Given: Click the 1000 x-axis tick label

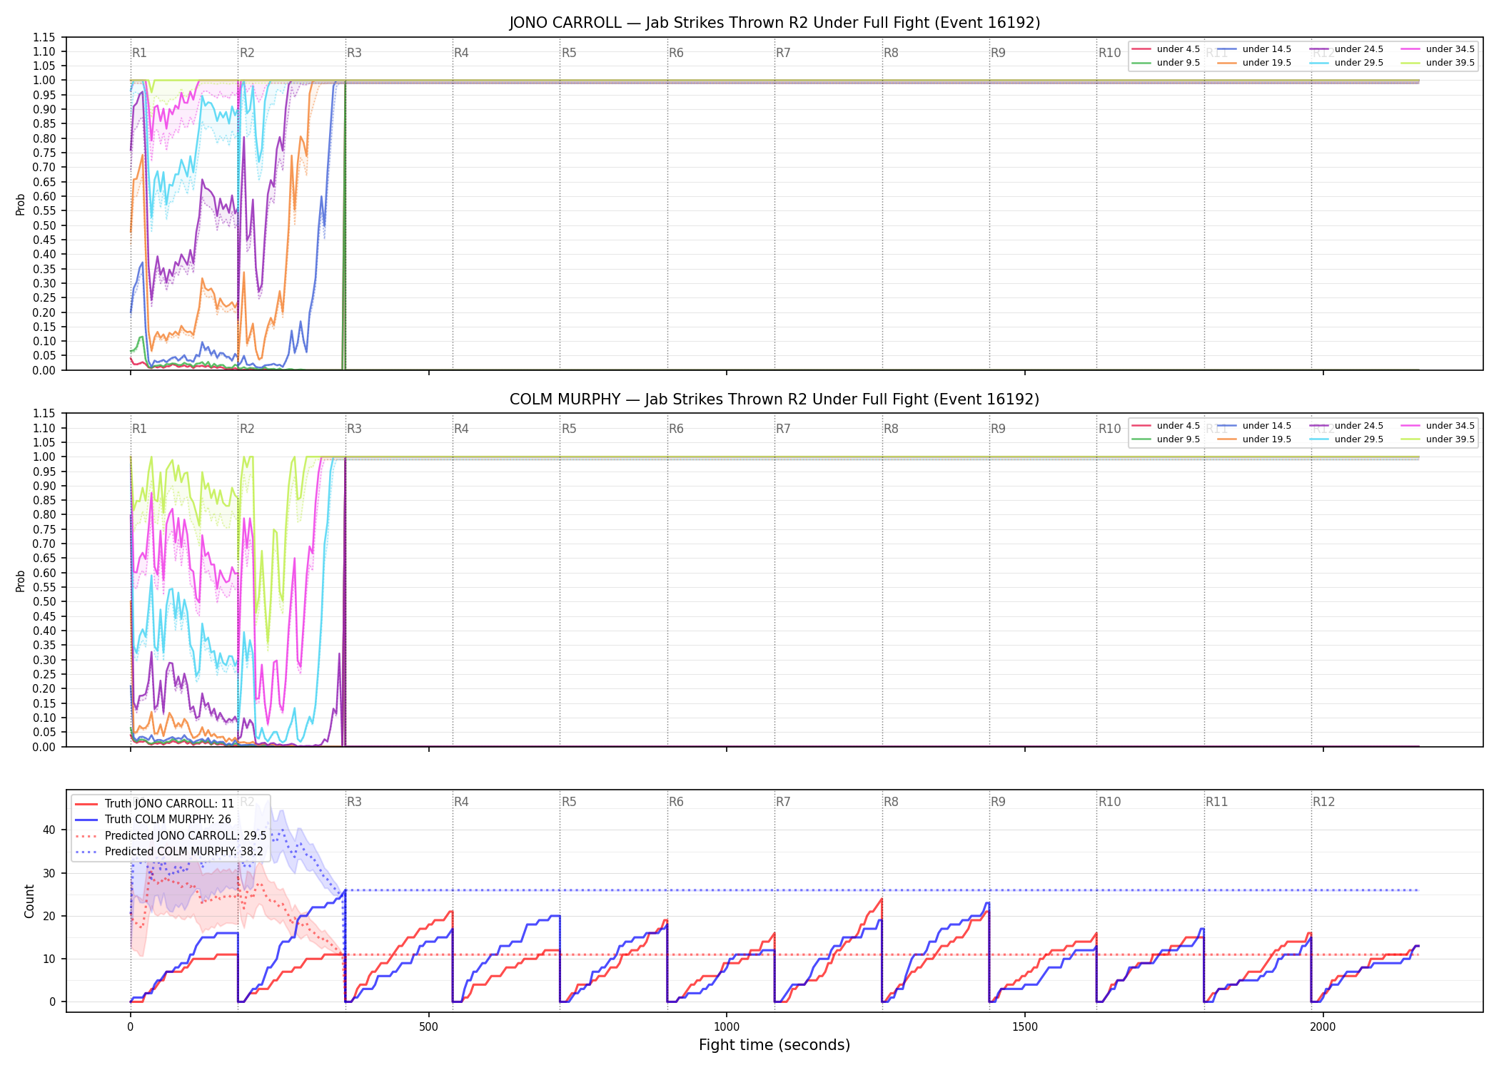Looking at the screenshot, I should coord(727,1027).
